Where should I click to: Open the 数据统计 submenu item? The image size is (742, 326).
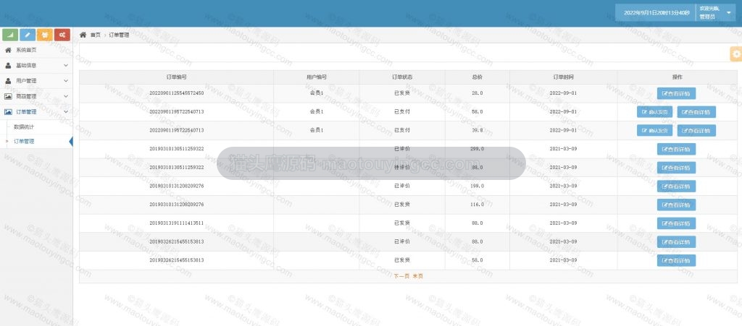(x=24, y=127)
